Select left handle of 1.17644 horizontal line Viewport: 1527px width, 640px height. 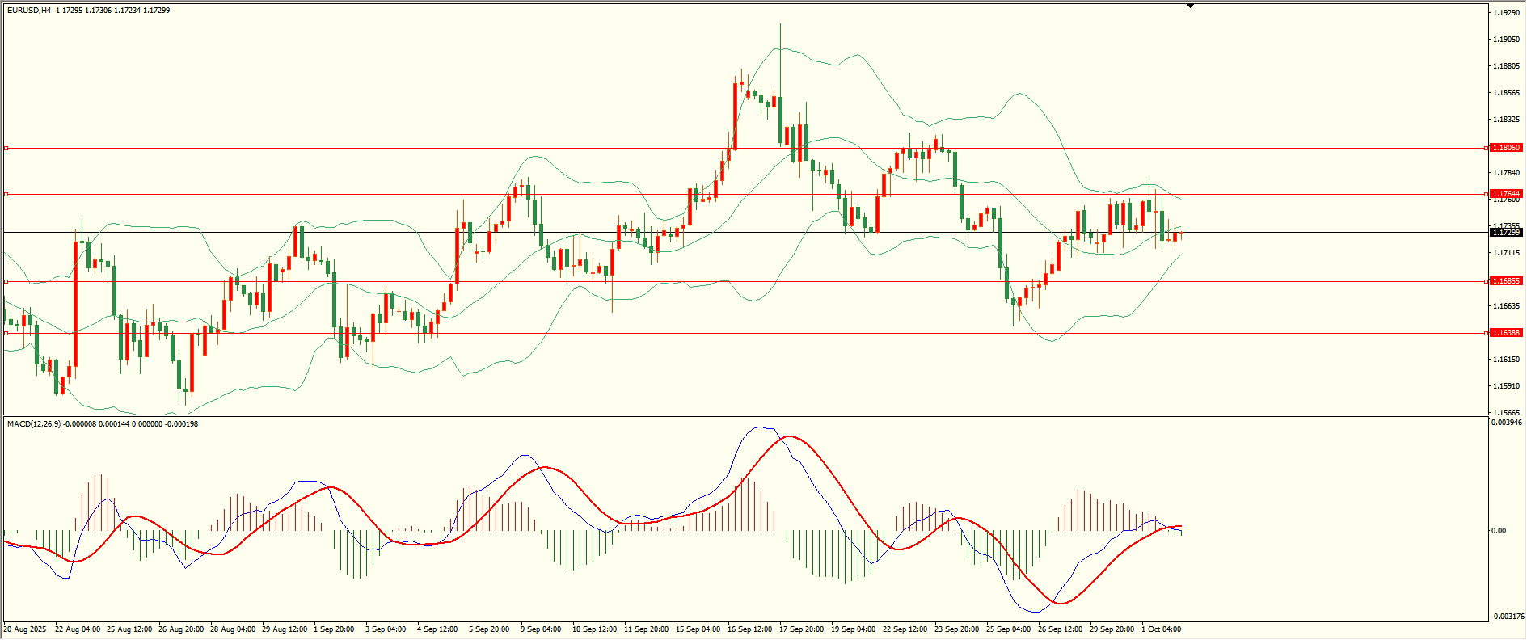point(6,194)
